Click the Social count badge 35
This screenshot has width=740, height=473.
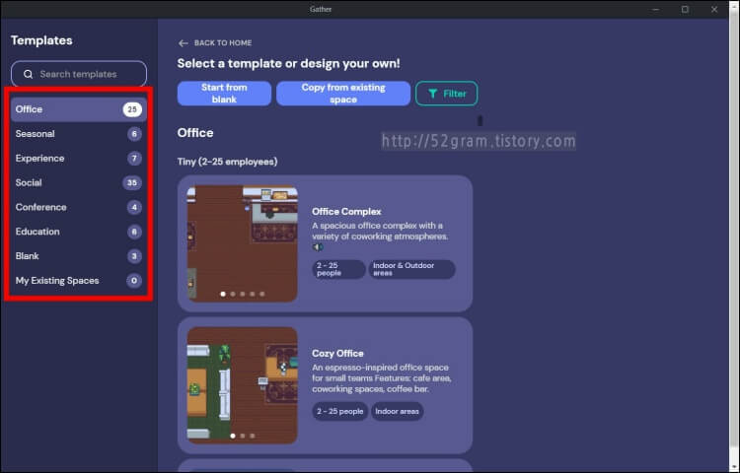click(132, 182)
